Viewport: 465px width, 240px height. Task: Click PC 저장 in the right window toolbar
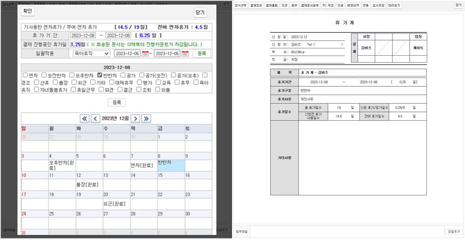[328, 6]
